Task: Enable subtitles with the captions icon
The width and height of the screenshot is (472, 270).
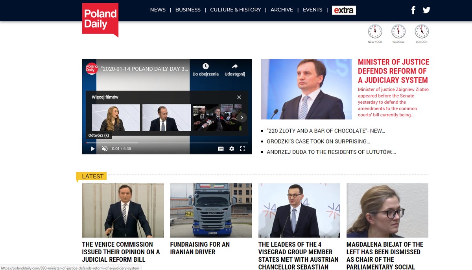Action: (221, 149)
